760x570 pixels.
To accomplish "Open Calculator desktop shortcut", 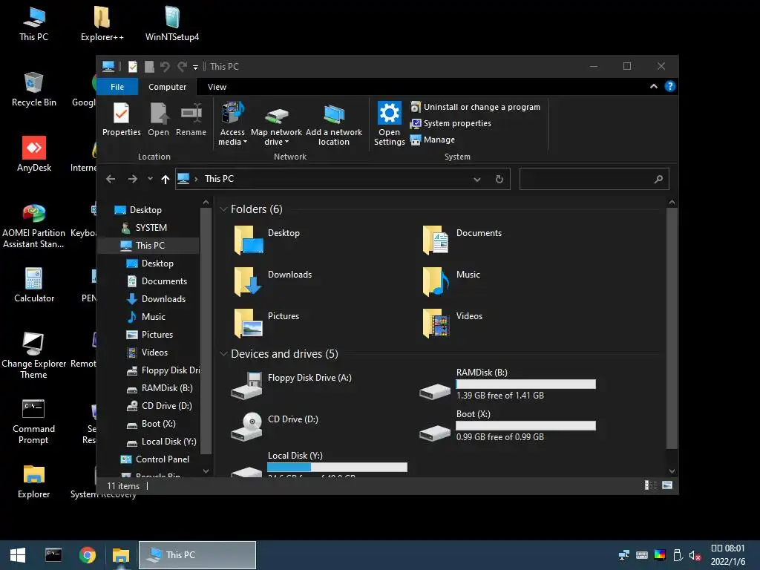I will point(34,285).
